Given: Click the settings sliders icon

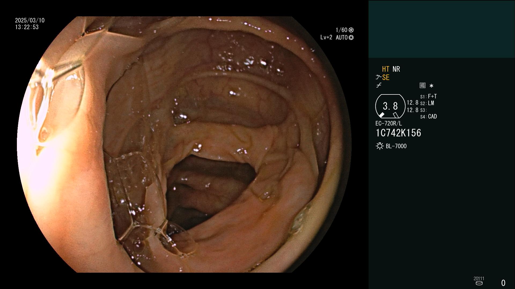Looking at the screenshot, I should click(422, 85).
